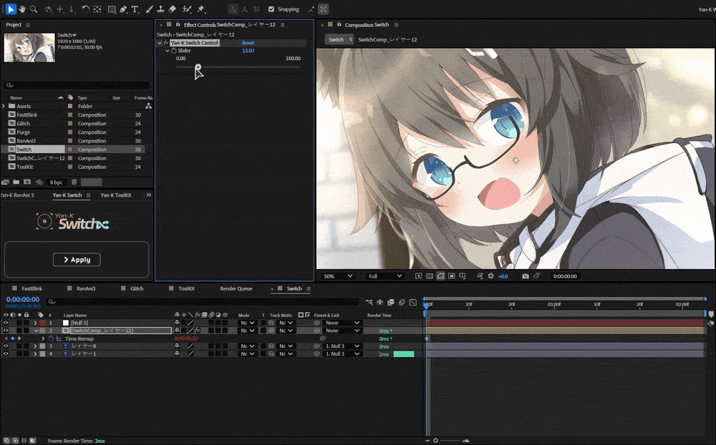716x445 pixels.
Task: Expand the Null 3 layer properties
Action: [35, 323]
